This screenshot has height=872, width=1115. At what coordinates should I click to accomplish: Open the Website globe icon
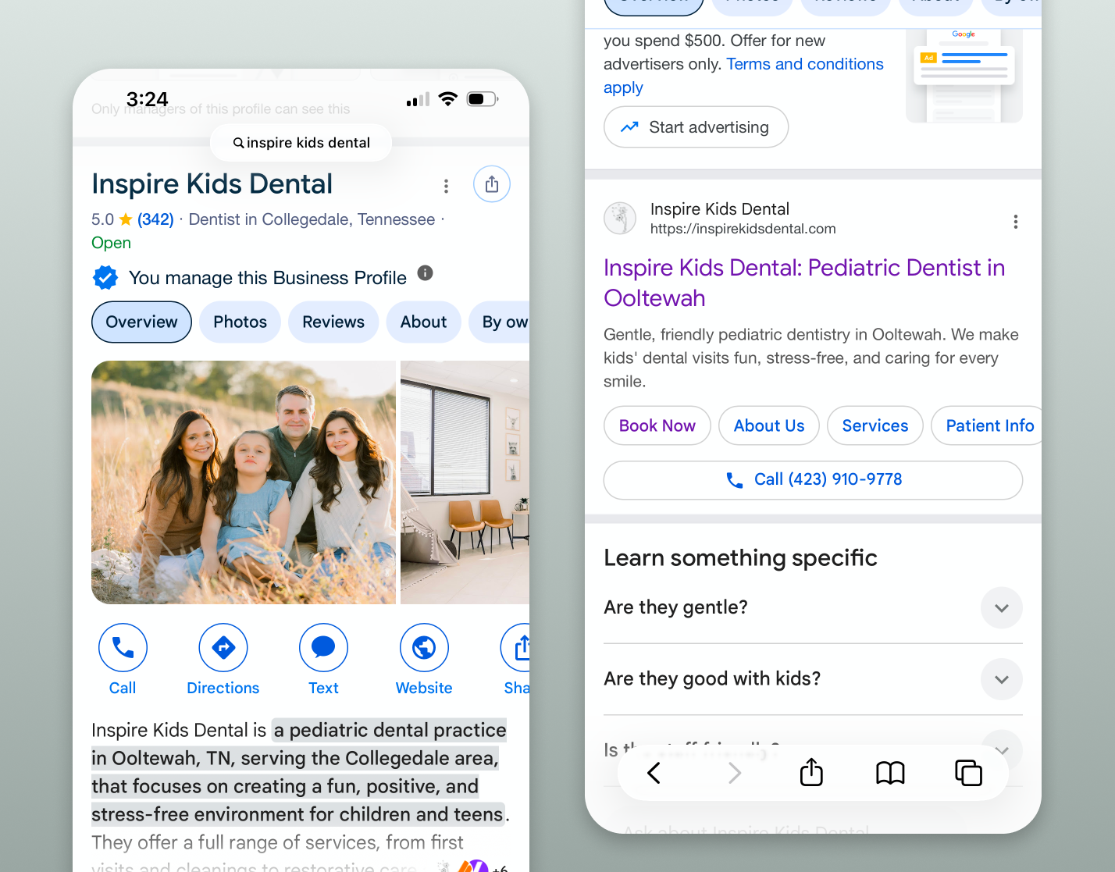pyautogui.click(x=424, y=648)
